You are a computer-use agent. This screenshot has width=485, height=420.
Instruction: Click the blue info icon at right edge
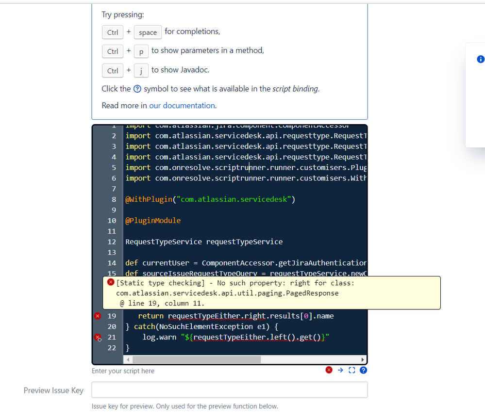click(481, 59)
